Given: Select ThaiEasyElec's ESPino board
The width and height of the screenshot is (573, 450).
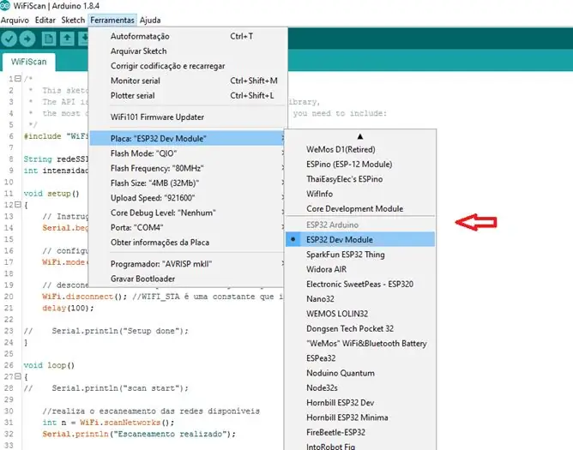Looking at the screenshot, I should [360, 179].
